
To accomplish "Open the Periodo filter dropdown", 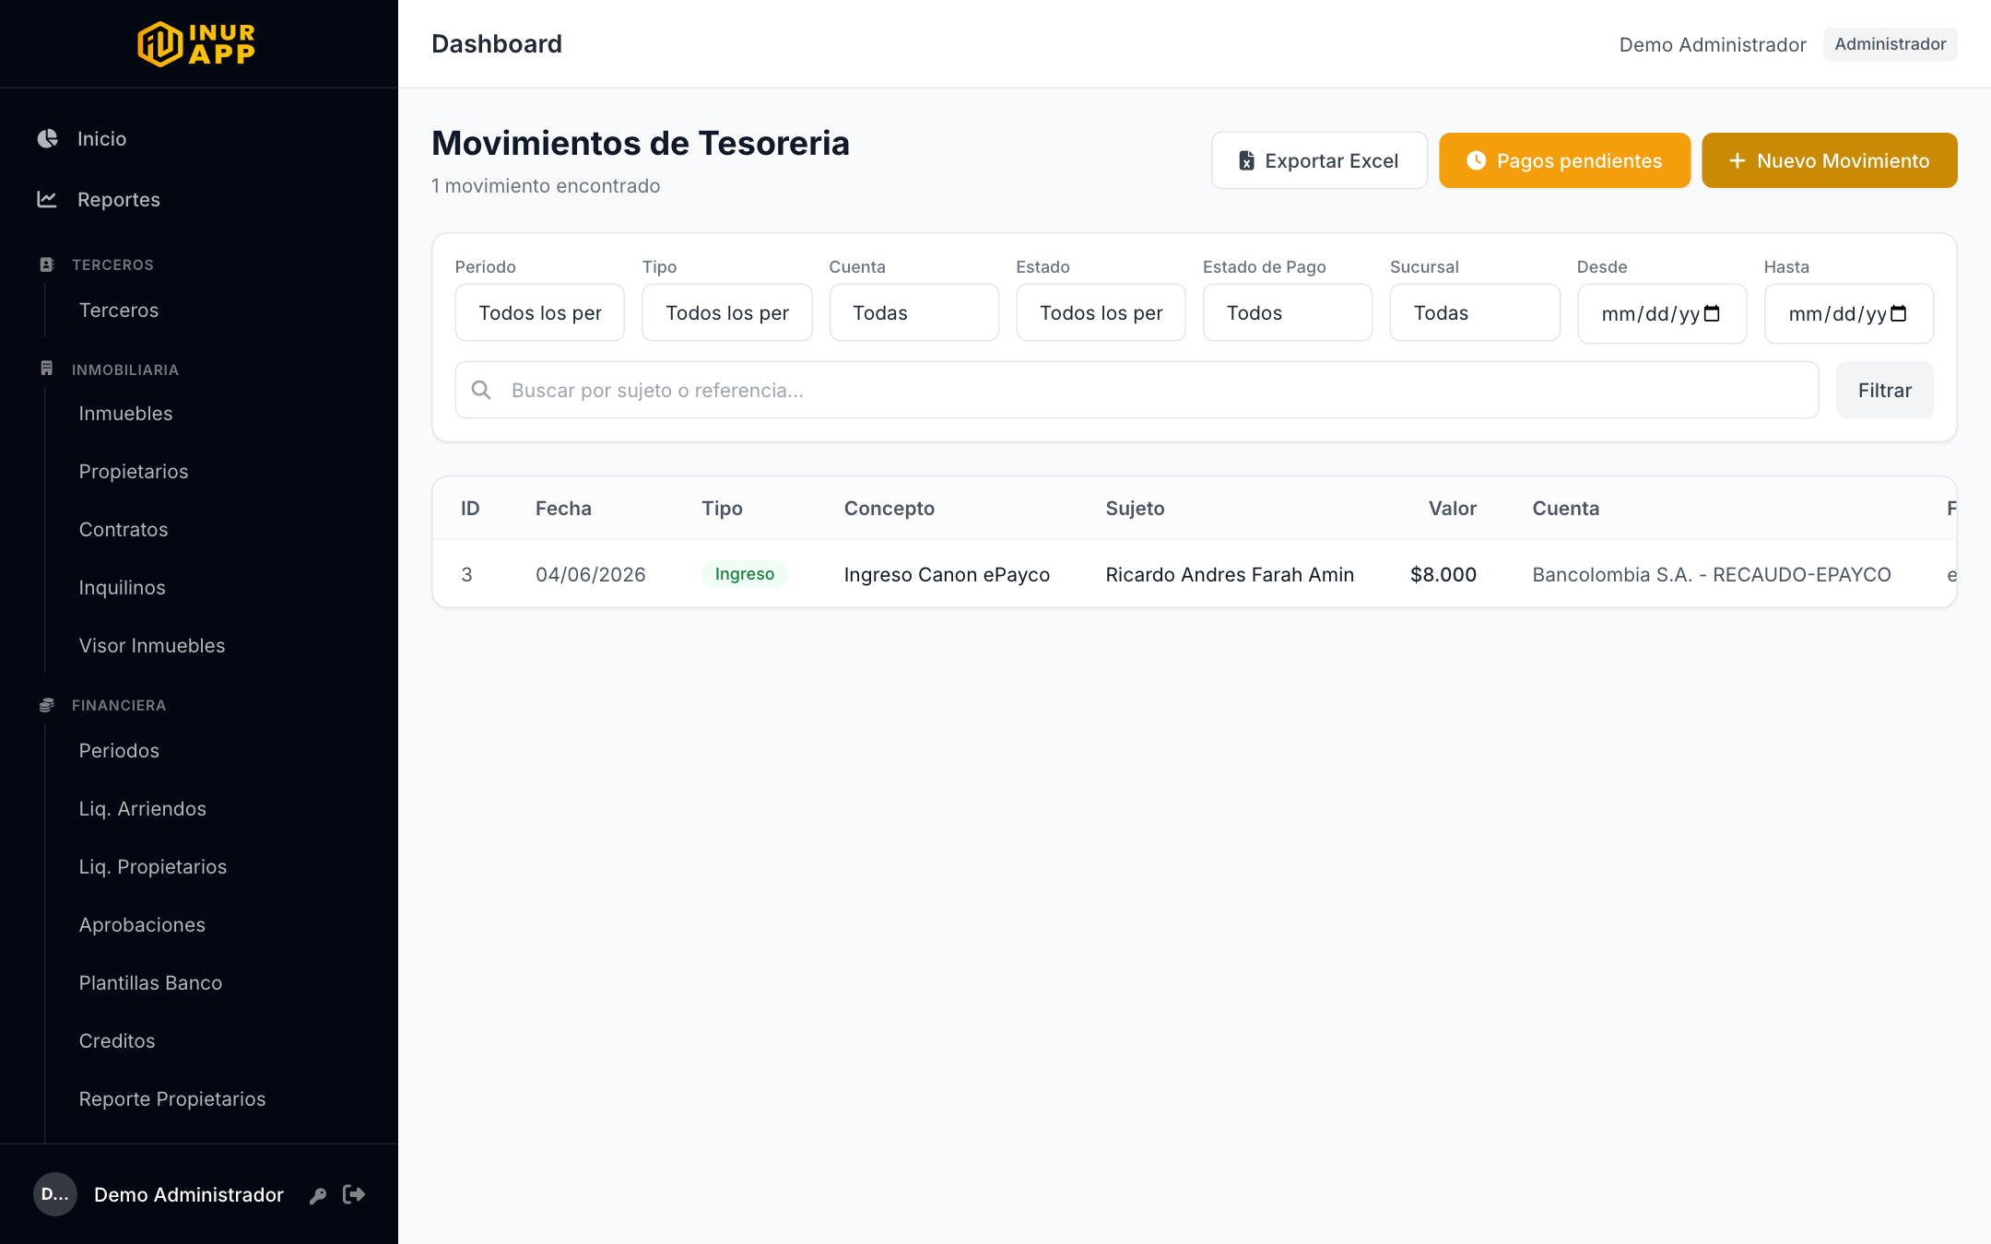I will [x=540, y=313].
